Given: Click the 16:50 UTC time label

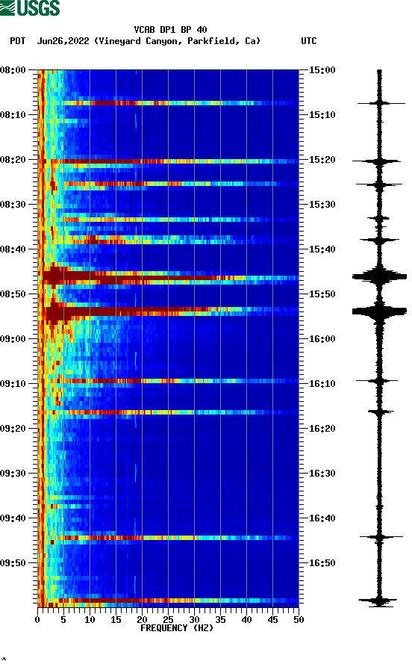Looking at the screenshot, I should point(322,562).
